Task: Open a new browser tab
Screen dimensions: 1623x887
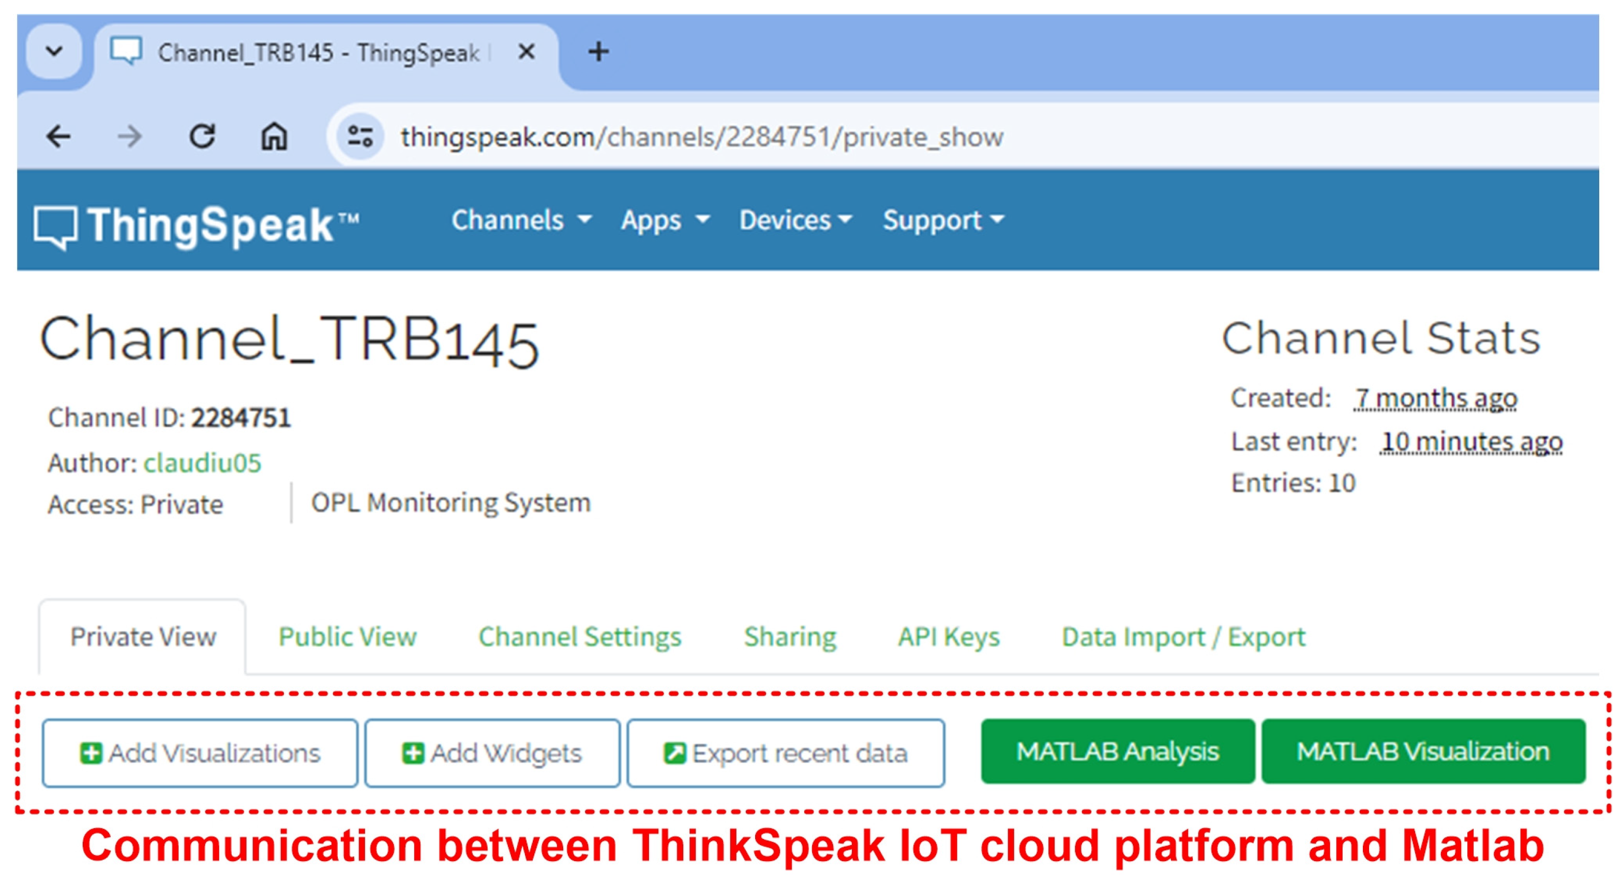Action: [x=598, y=52]
